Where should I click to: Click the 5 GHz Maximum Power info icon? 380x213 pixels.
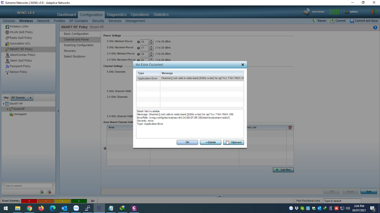pyautogui.click(x=138, y=48)
